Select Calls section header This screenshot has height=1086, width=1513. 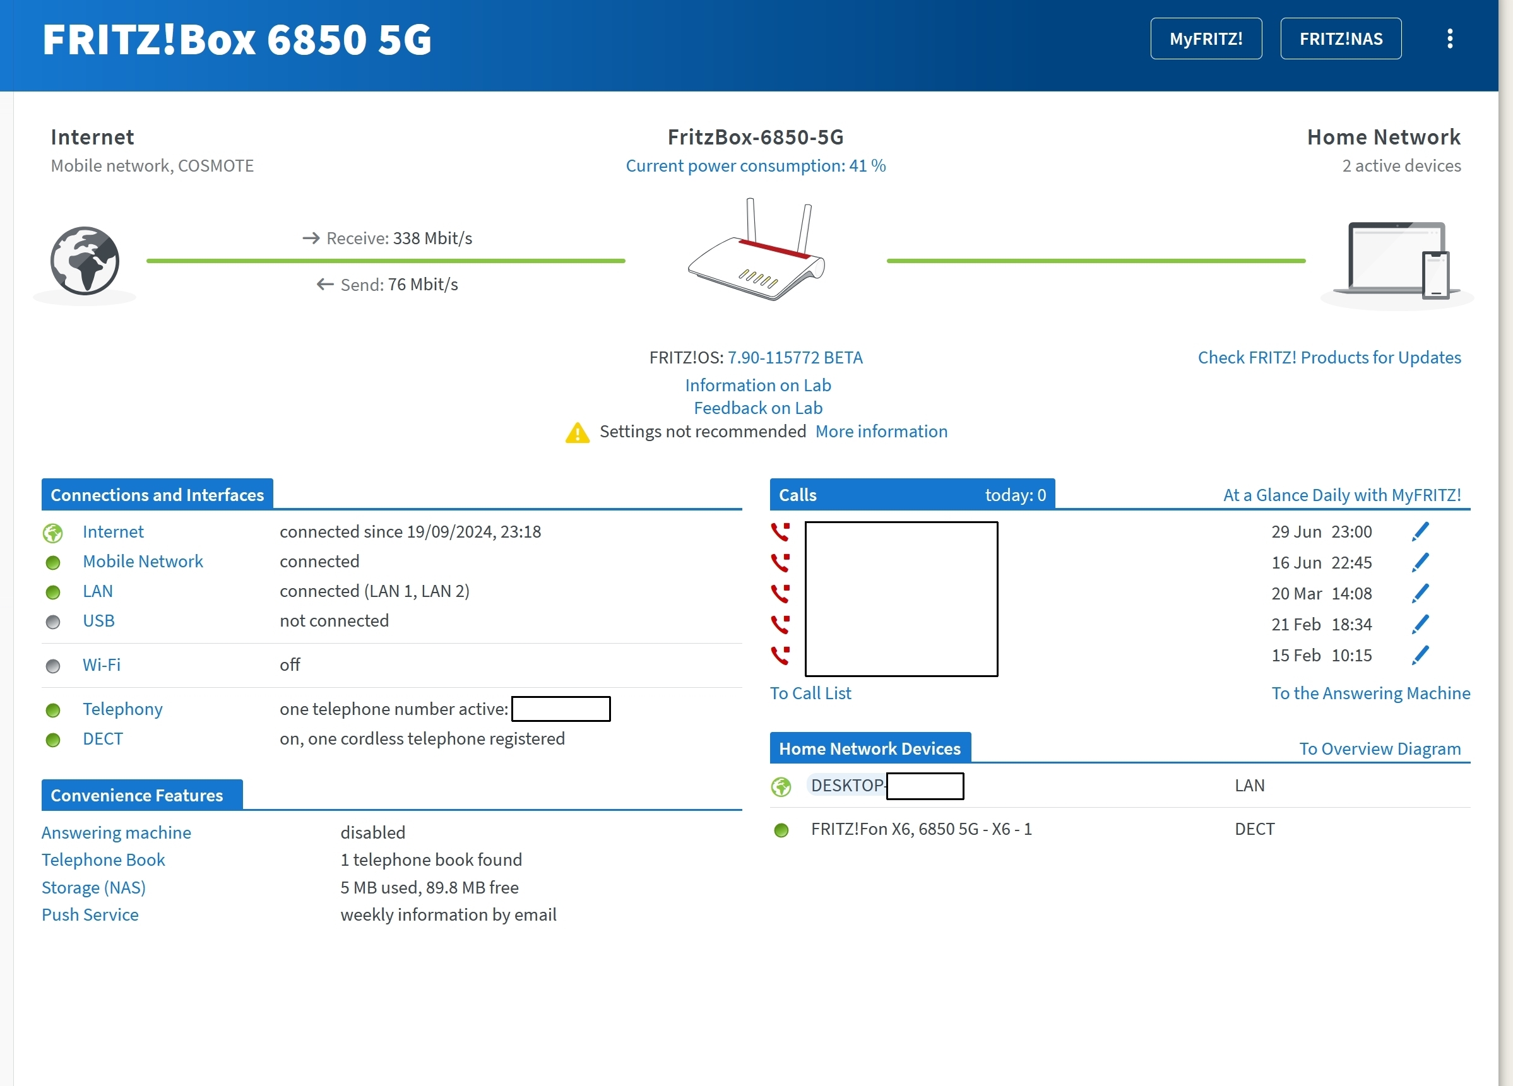(912, 494)
